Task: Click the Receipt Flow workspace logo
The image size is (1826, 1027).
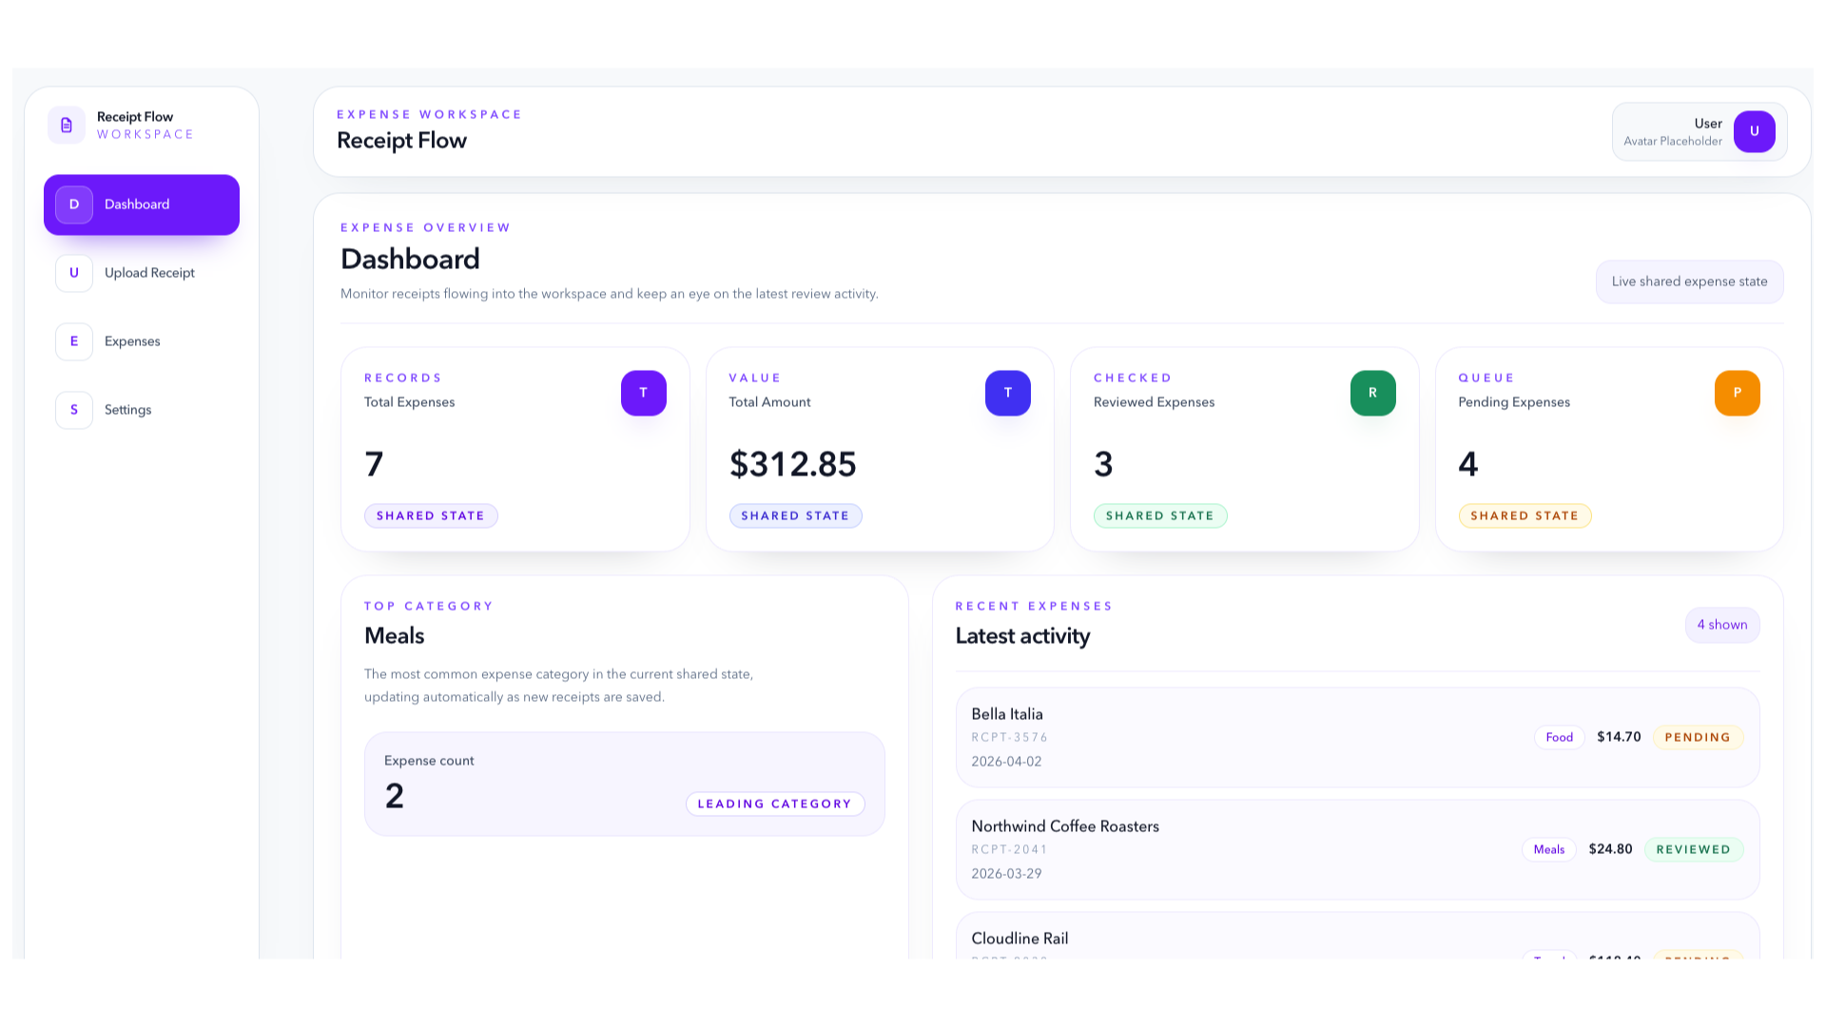Action: (x=66, y=125)
